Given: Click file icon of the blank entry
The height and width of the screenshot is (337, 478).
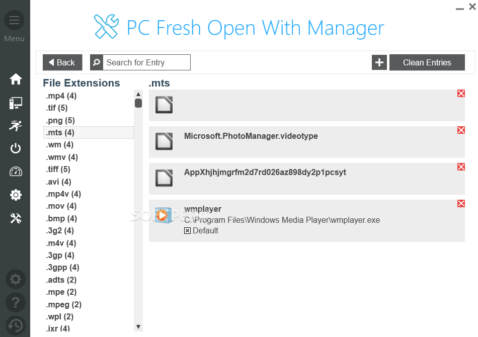Looking at the screenshot, I should 164,105.
